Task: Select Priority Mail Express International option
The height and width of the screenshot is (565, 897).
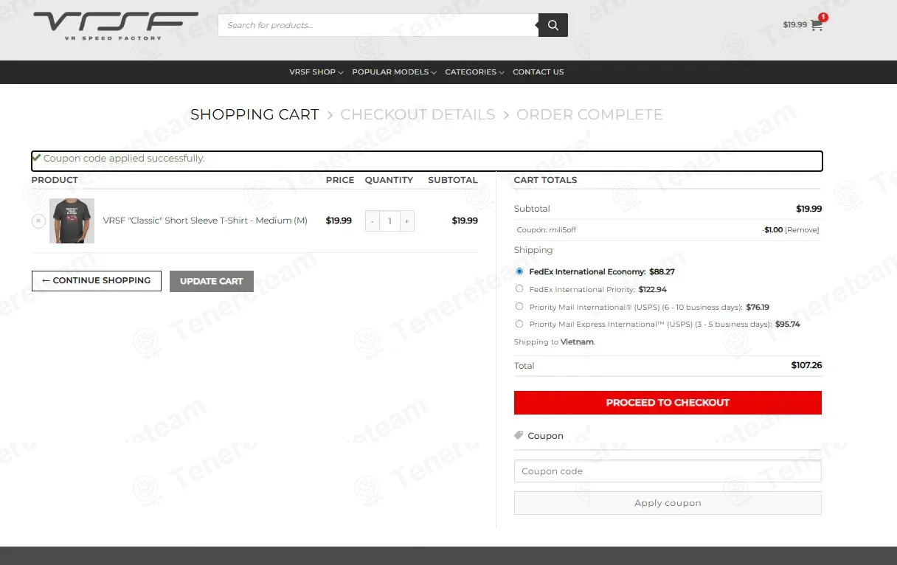Action: pyautogui.click(x=519, y=324)
